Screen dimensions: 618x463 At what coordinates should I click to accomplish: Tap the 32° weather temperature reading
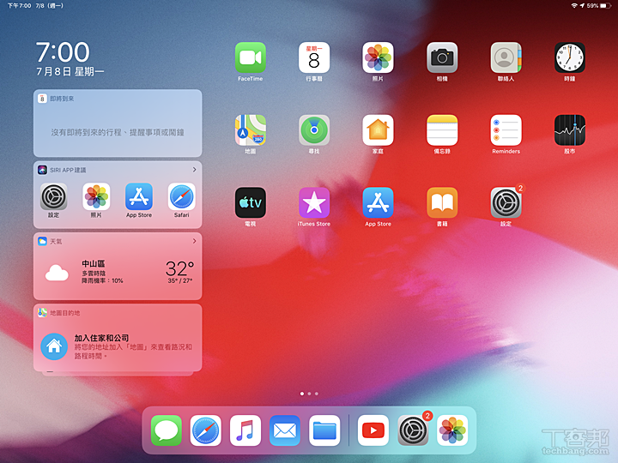click(179, 268)
